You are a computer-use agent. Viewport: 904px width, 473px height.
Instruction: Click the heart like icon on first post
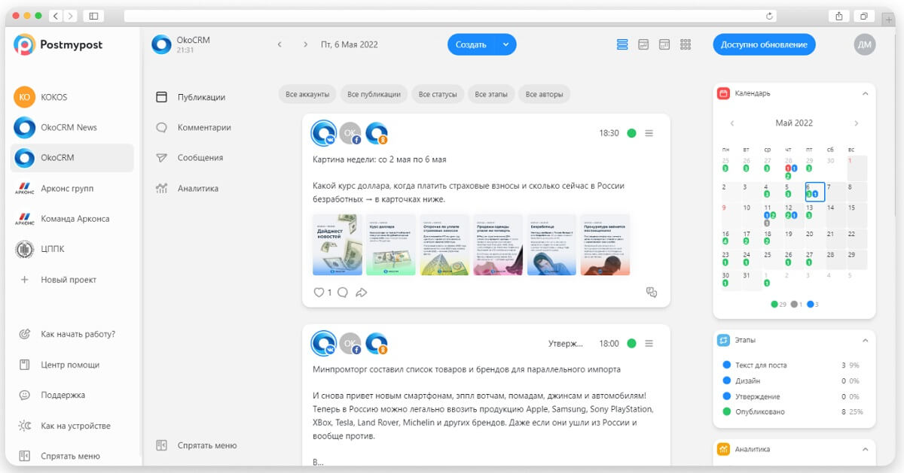point(319,293)
